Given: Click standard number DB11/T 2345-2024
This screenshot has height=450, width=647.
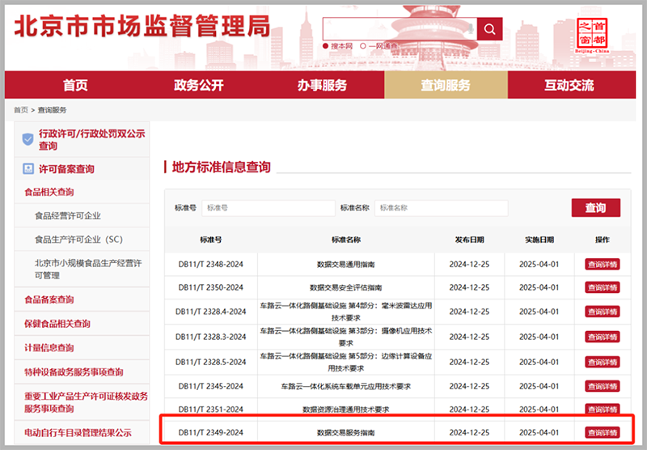Looking at the screenshot, I should pyautogui.click(x=211, y=386).
